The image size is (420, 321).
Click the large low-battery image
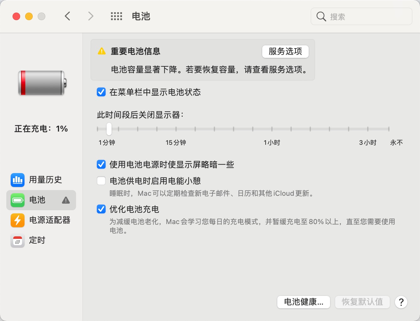42,83
